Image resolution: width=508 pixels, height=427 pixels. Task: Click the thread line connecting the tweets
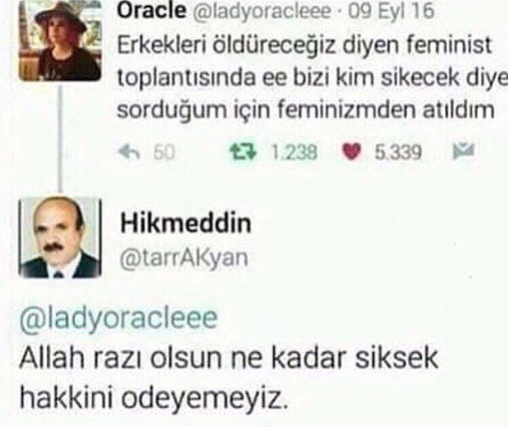(60, 139)
